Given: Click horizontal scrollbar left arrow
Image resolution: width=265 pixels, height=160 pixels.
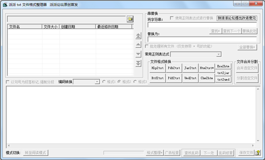Looking at the screenshot, I should 9,145.
